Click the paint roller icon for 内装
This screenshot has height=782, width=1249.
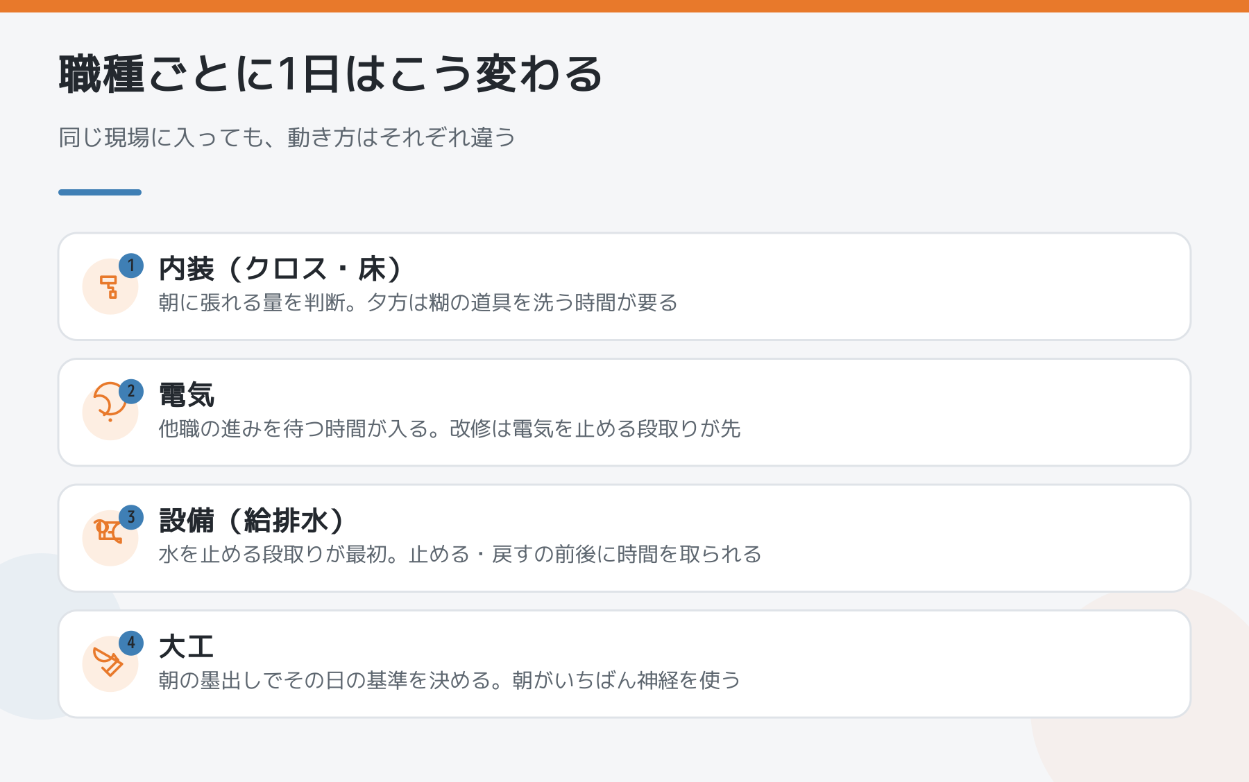tap(110, 286)
